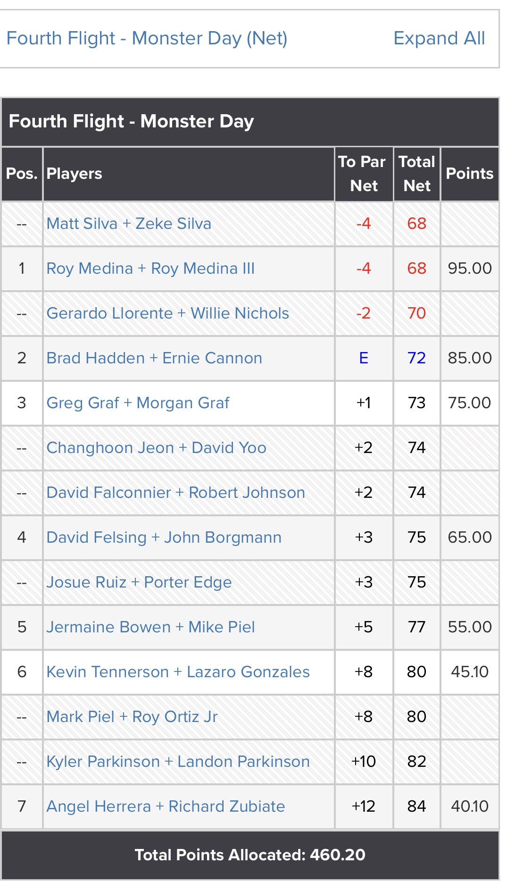The height and width of the screenshot is (882, 507).
Task: Select Kyler Parkinson + Landon Parkinson team
Action: (178, 761)
